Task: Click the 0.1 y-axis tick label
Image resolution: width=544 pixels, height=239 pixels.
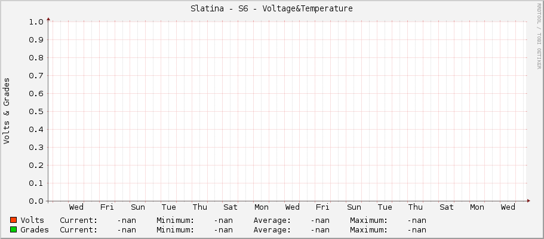Action: 36,183
